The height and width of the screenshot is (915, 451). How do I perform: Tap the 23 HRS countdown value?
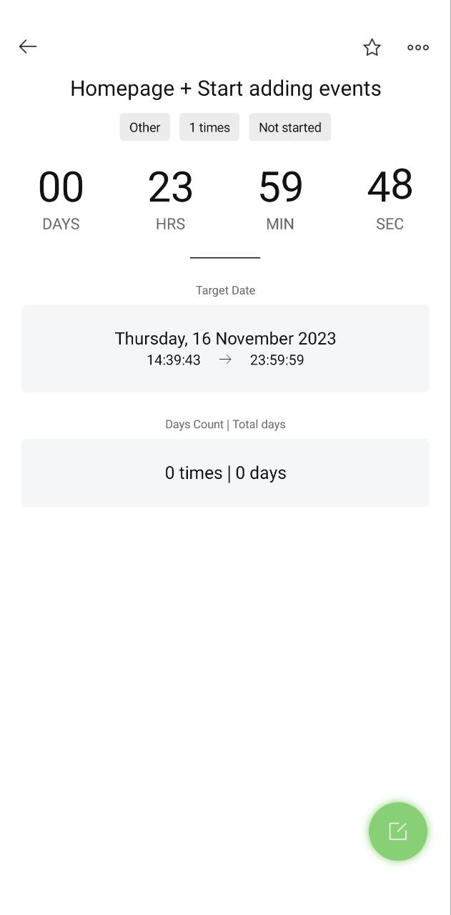171,199
